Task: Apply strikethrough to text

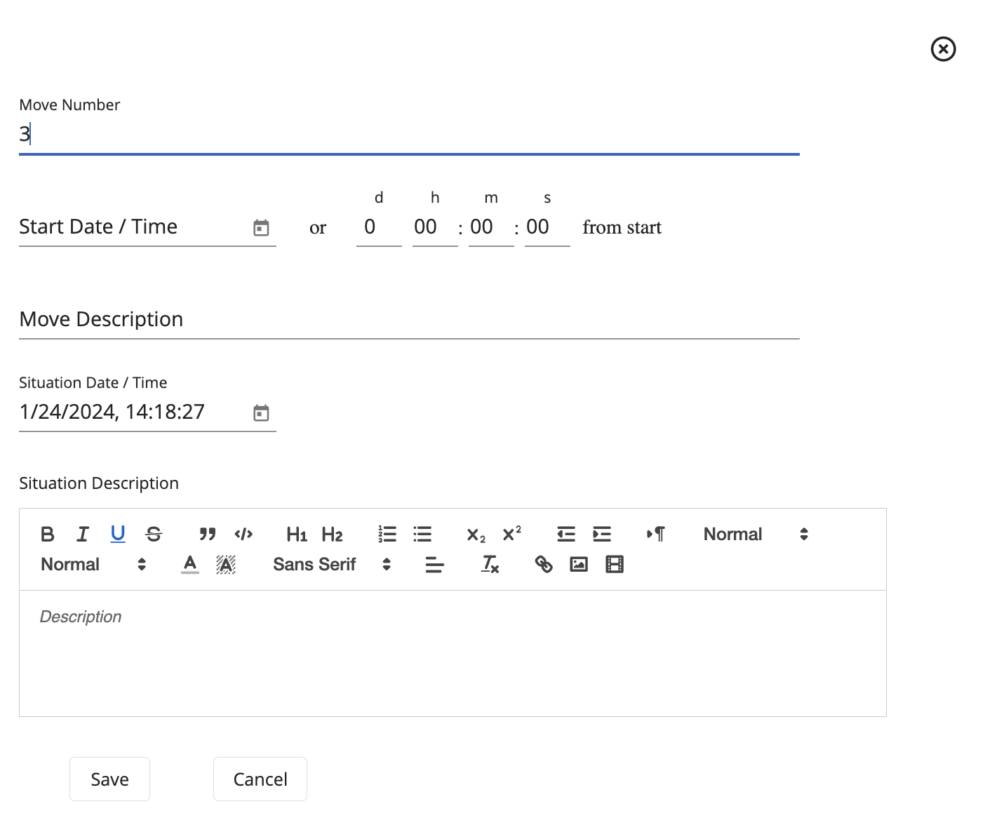Action: pyautogui.click(x=154, y=535)
